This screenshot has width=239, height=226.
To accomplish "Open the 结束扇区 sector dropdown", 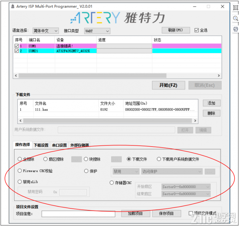I will (186, 194).
